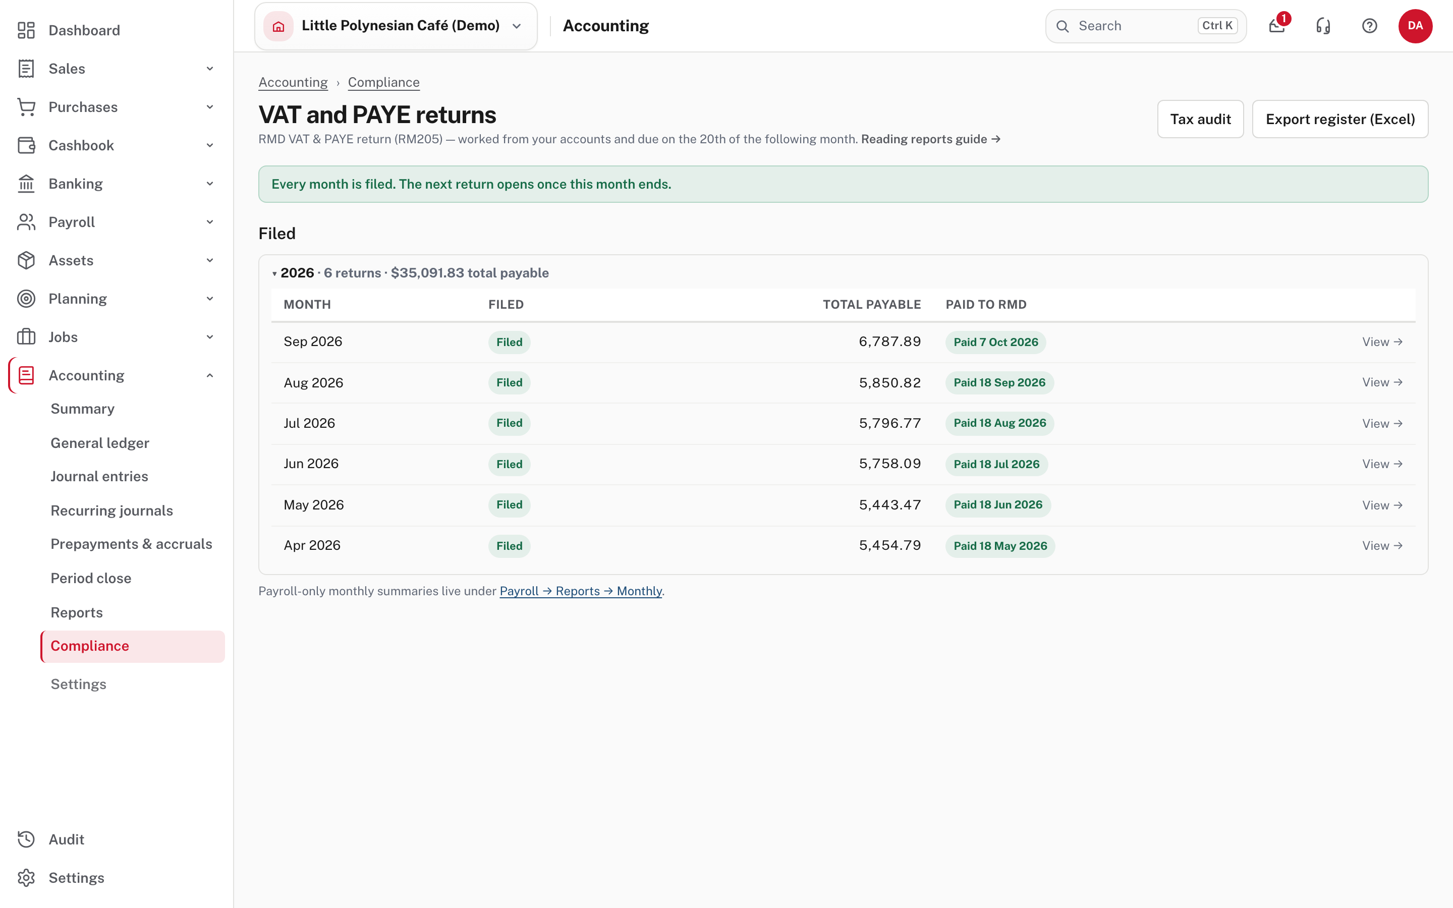The height and width of the screenshot is (908, 1453).
Task: Follow the Payroll → Reports → Monthly link
Action: [581, 591]
